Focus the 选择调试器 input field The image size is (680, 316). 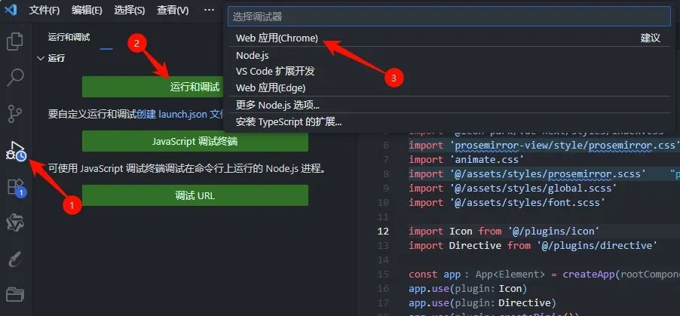tap(449, 17)
